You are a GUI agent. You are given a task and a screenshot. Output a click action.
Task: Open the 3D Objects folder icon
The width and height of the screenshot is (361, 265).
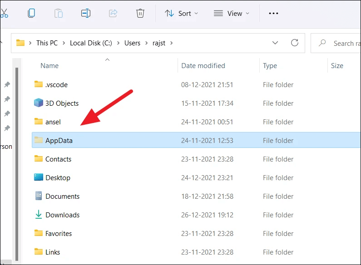(x=39, y=103)
